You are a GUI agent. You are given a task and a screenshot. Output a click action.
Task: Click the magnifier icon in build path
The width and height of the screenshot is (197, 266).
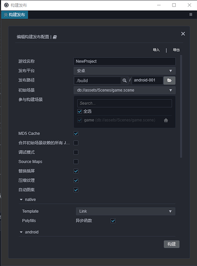[x=125, y=80]
